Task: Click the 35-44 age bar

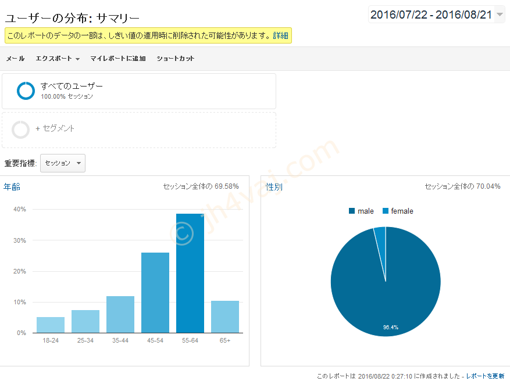Action: pos(120,315)
